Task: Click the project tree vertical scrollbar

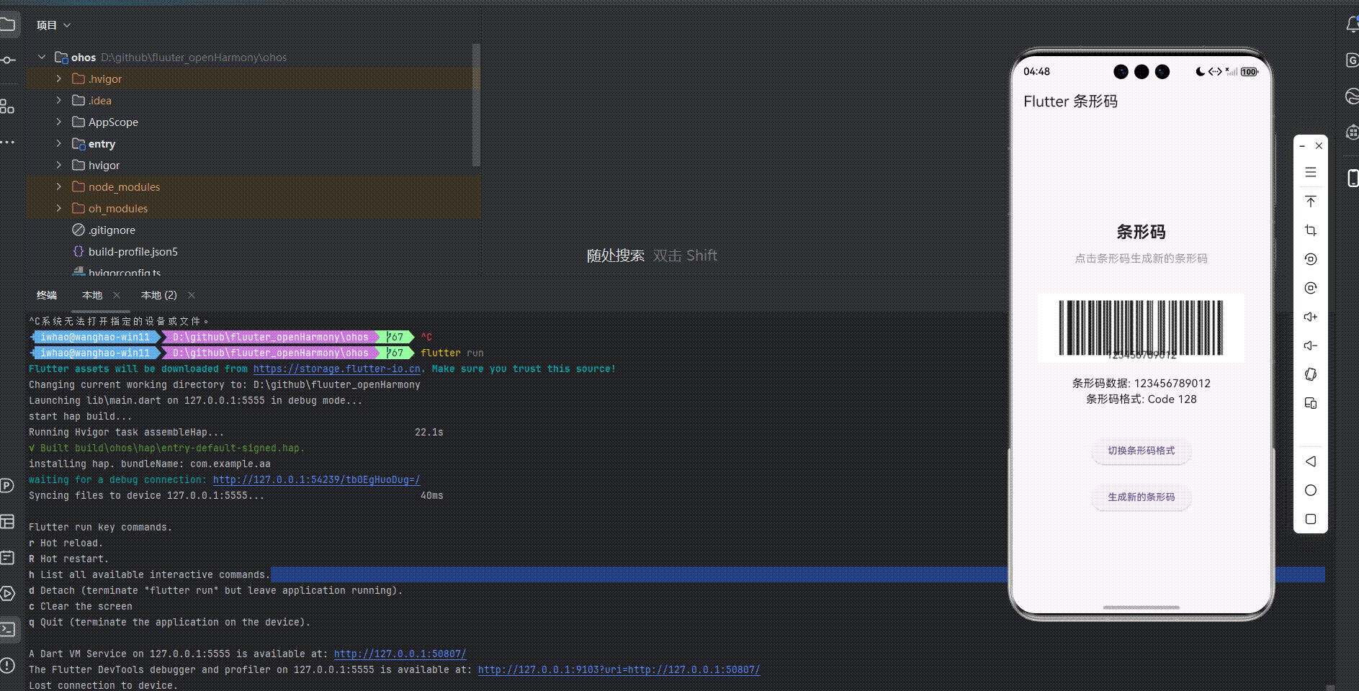Action: point(476,105)
